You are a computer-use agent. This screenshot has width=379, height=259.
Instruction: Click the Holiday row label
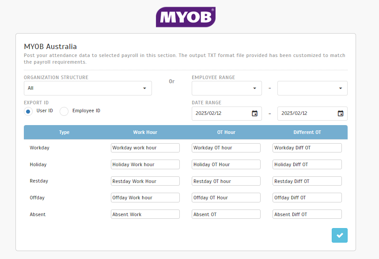coord(38,164)
